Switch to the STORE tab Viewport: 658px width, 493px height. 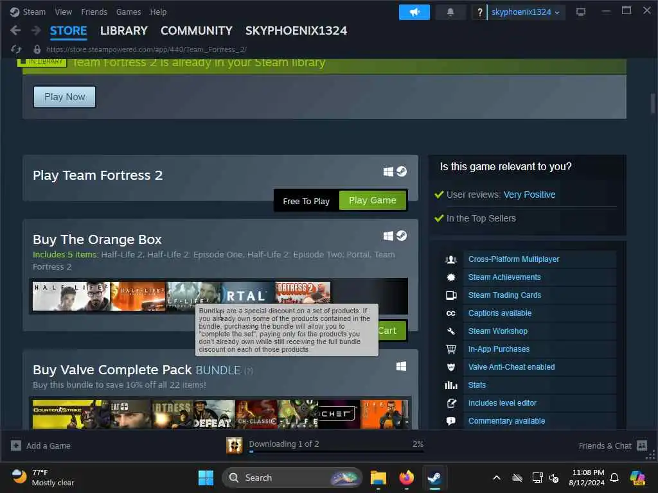[x=68, y=31]
